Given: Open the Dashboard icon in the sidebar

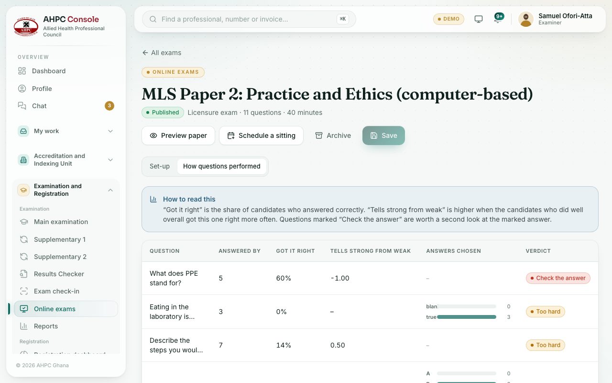Looking at the screenshot, I should tap(22, 71).
